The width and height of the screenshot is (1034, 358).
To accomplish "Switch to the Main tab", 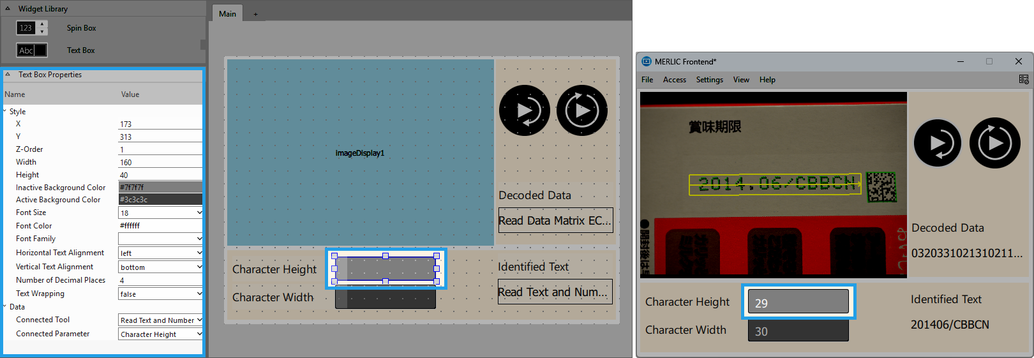I will click(x=227, y=14).
